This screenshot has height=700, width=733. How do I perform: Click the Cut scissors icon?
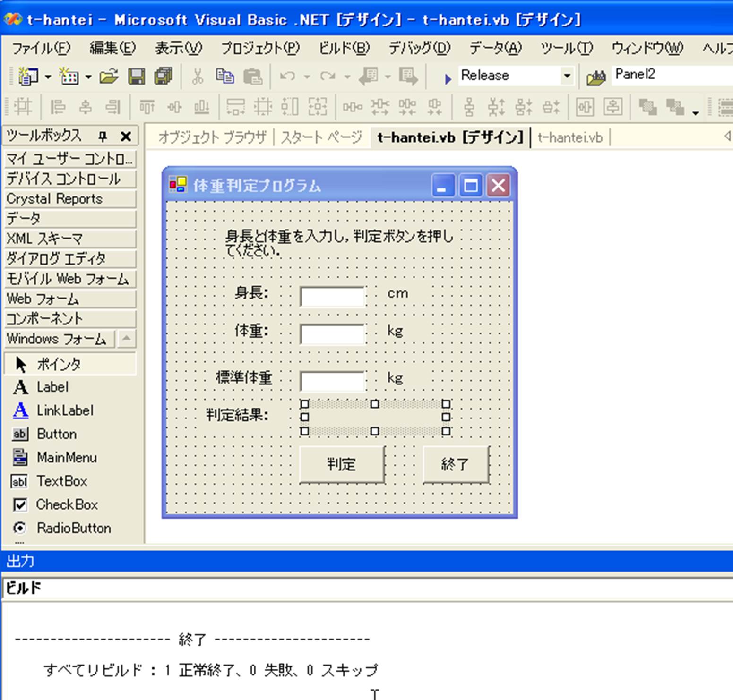198,77
